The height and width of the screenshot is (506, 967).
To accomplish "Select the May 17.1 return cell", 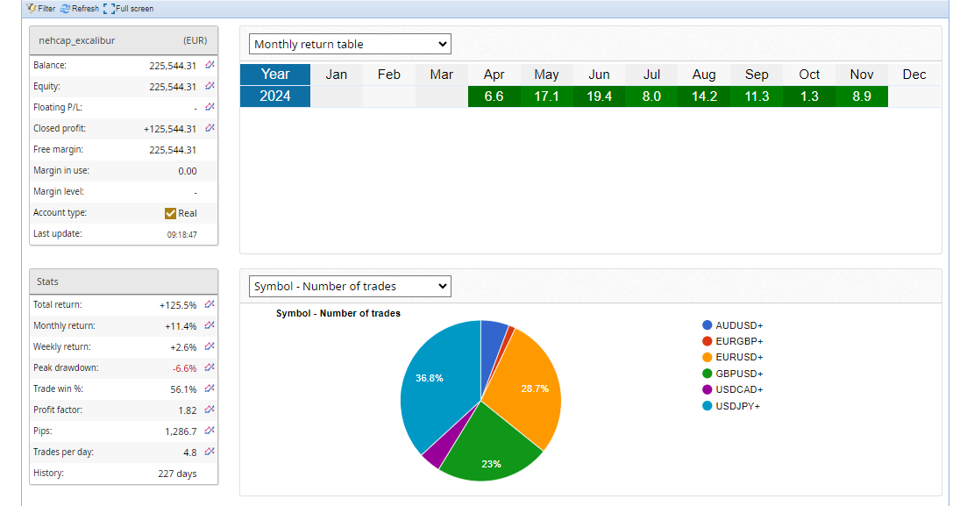I will pos(546,96).
